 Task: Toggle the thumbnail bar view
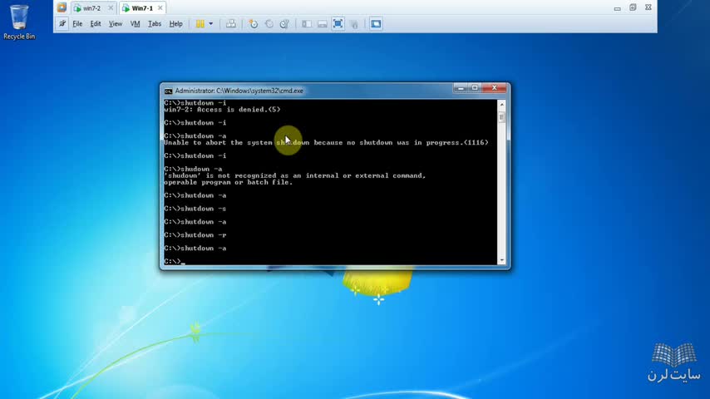click(x=322, y=24)
